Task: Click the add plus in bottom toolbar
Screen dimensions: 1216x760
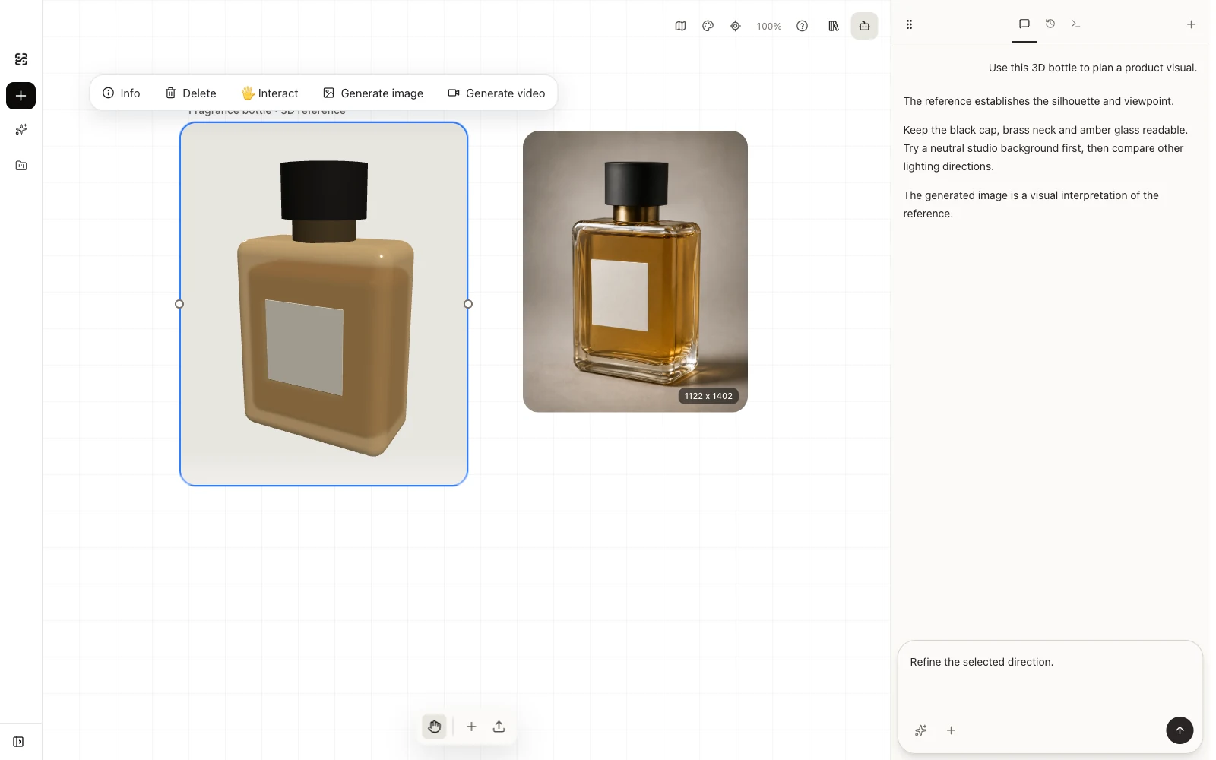Action: click(x=471, y=727)
